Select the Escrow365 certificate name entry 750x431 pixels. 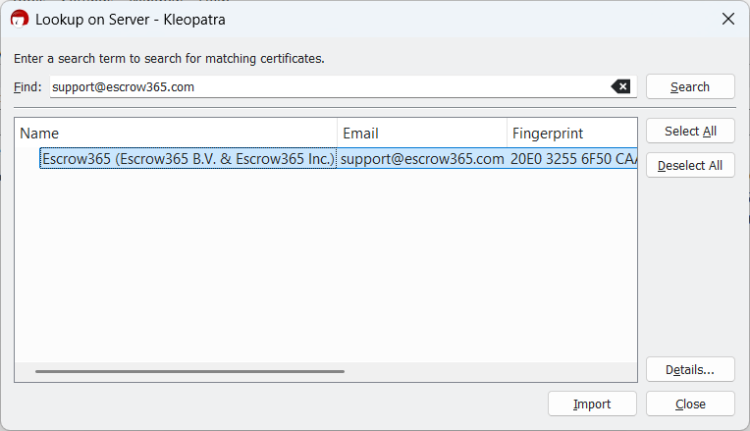coord(188,158)
